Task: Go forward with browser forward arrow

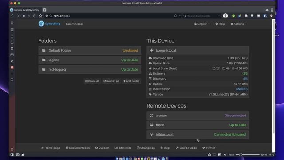Action: (18, 16)
